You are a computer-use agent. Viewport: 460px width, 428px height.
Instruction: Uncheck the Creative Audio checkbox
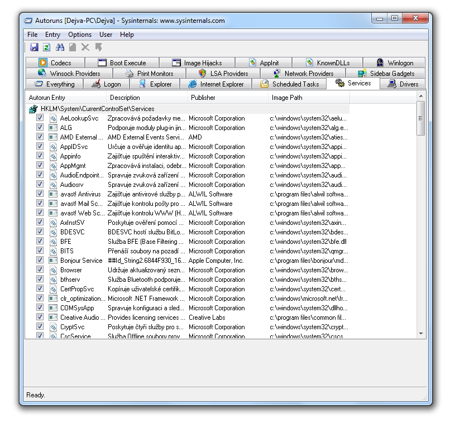coord(40,316)
